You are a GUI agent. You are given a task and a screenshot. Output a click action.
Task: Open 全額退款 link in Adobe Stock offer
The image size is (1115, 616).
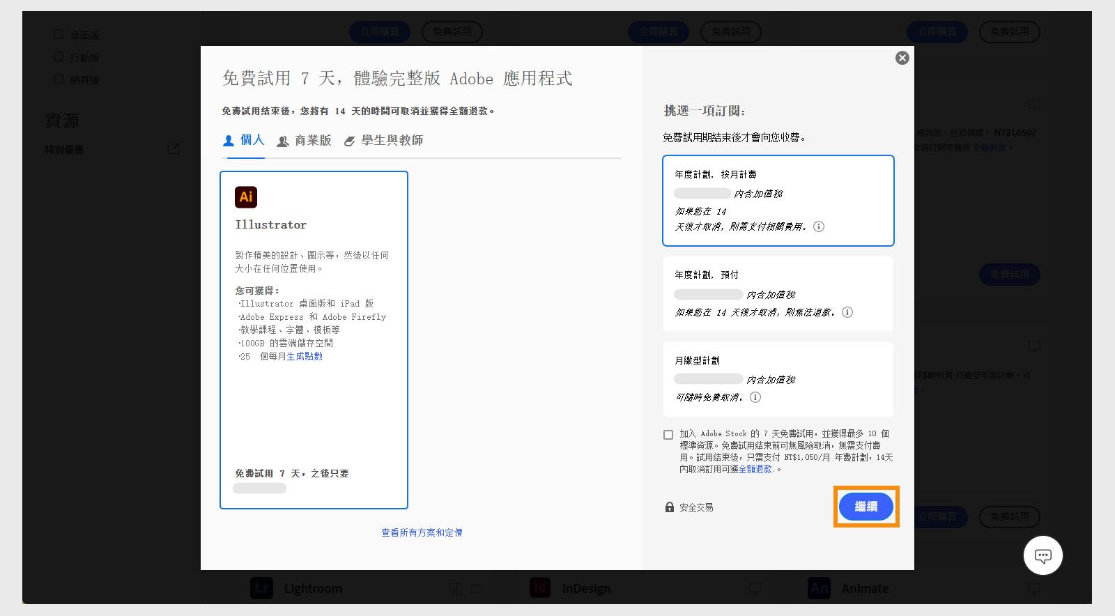tap(755, 469)
